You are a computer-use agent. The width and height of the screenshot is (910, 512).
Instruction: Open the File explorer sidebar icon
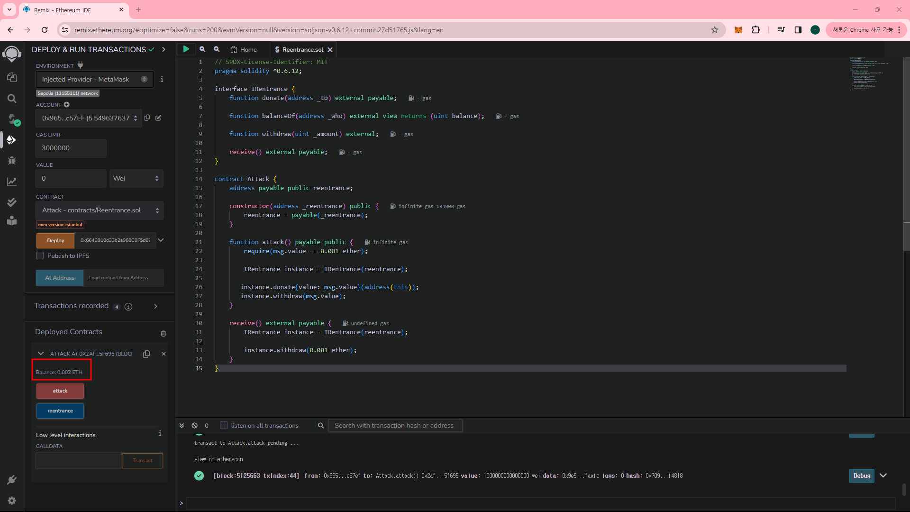[12, 77]
